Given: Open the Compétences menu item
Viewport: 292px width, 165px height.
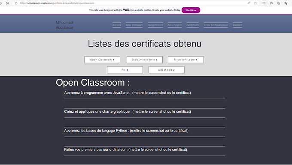Looking at the screenshot, I should 155,25.
